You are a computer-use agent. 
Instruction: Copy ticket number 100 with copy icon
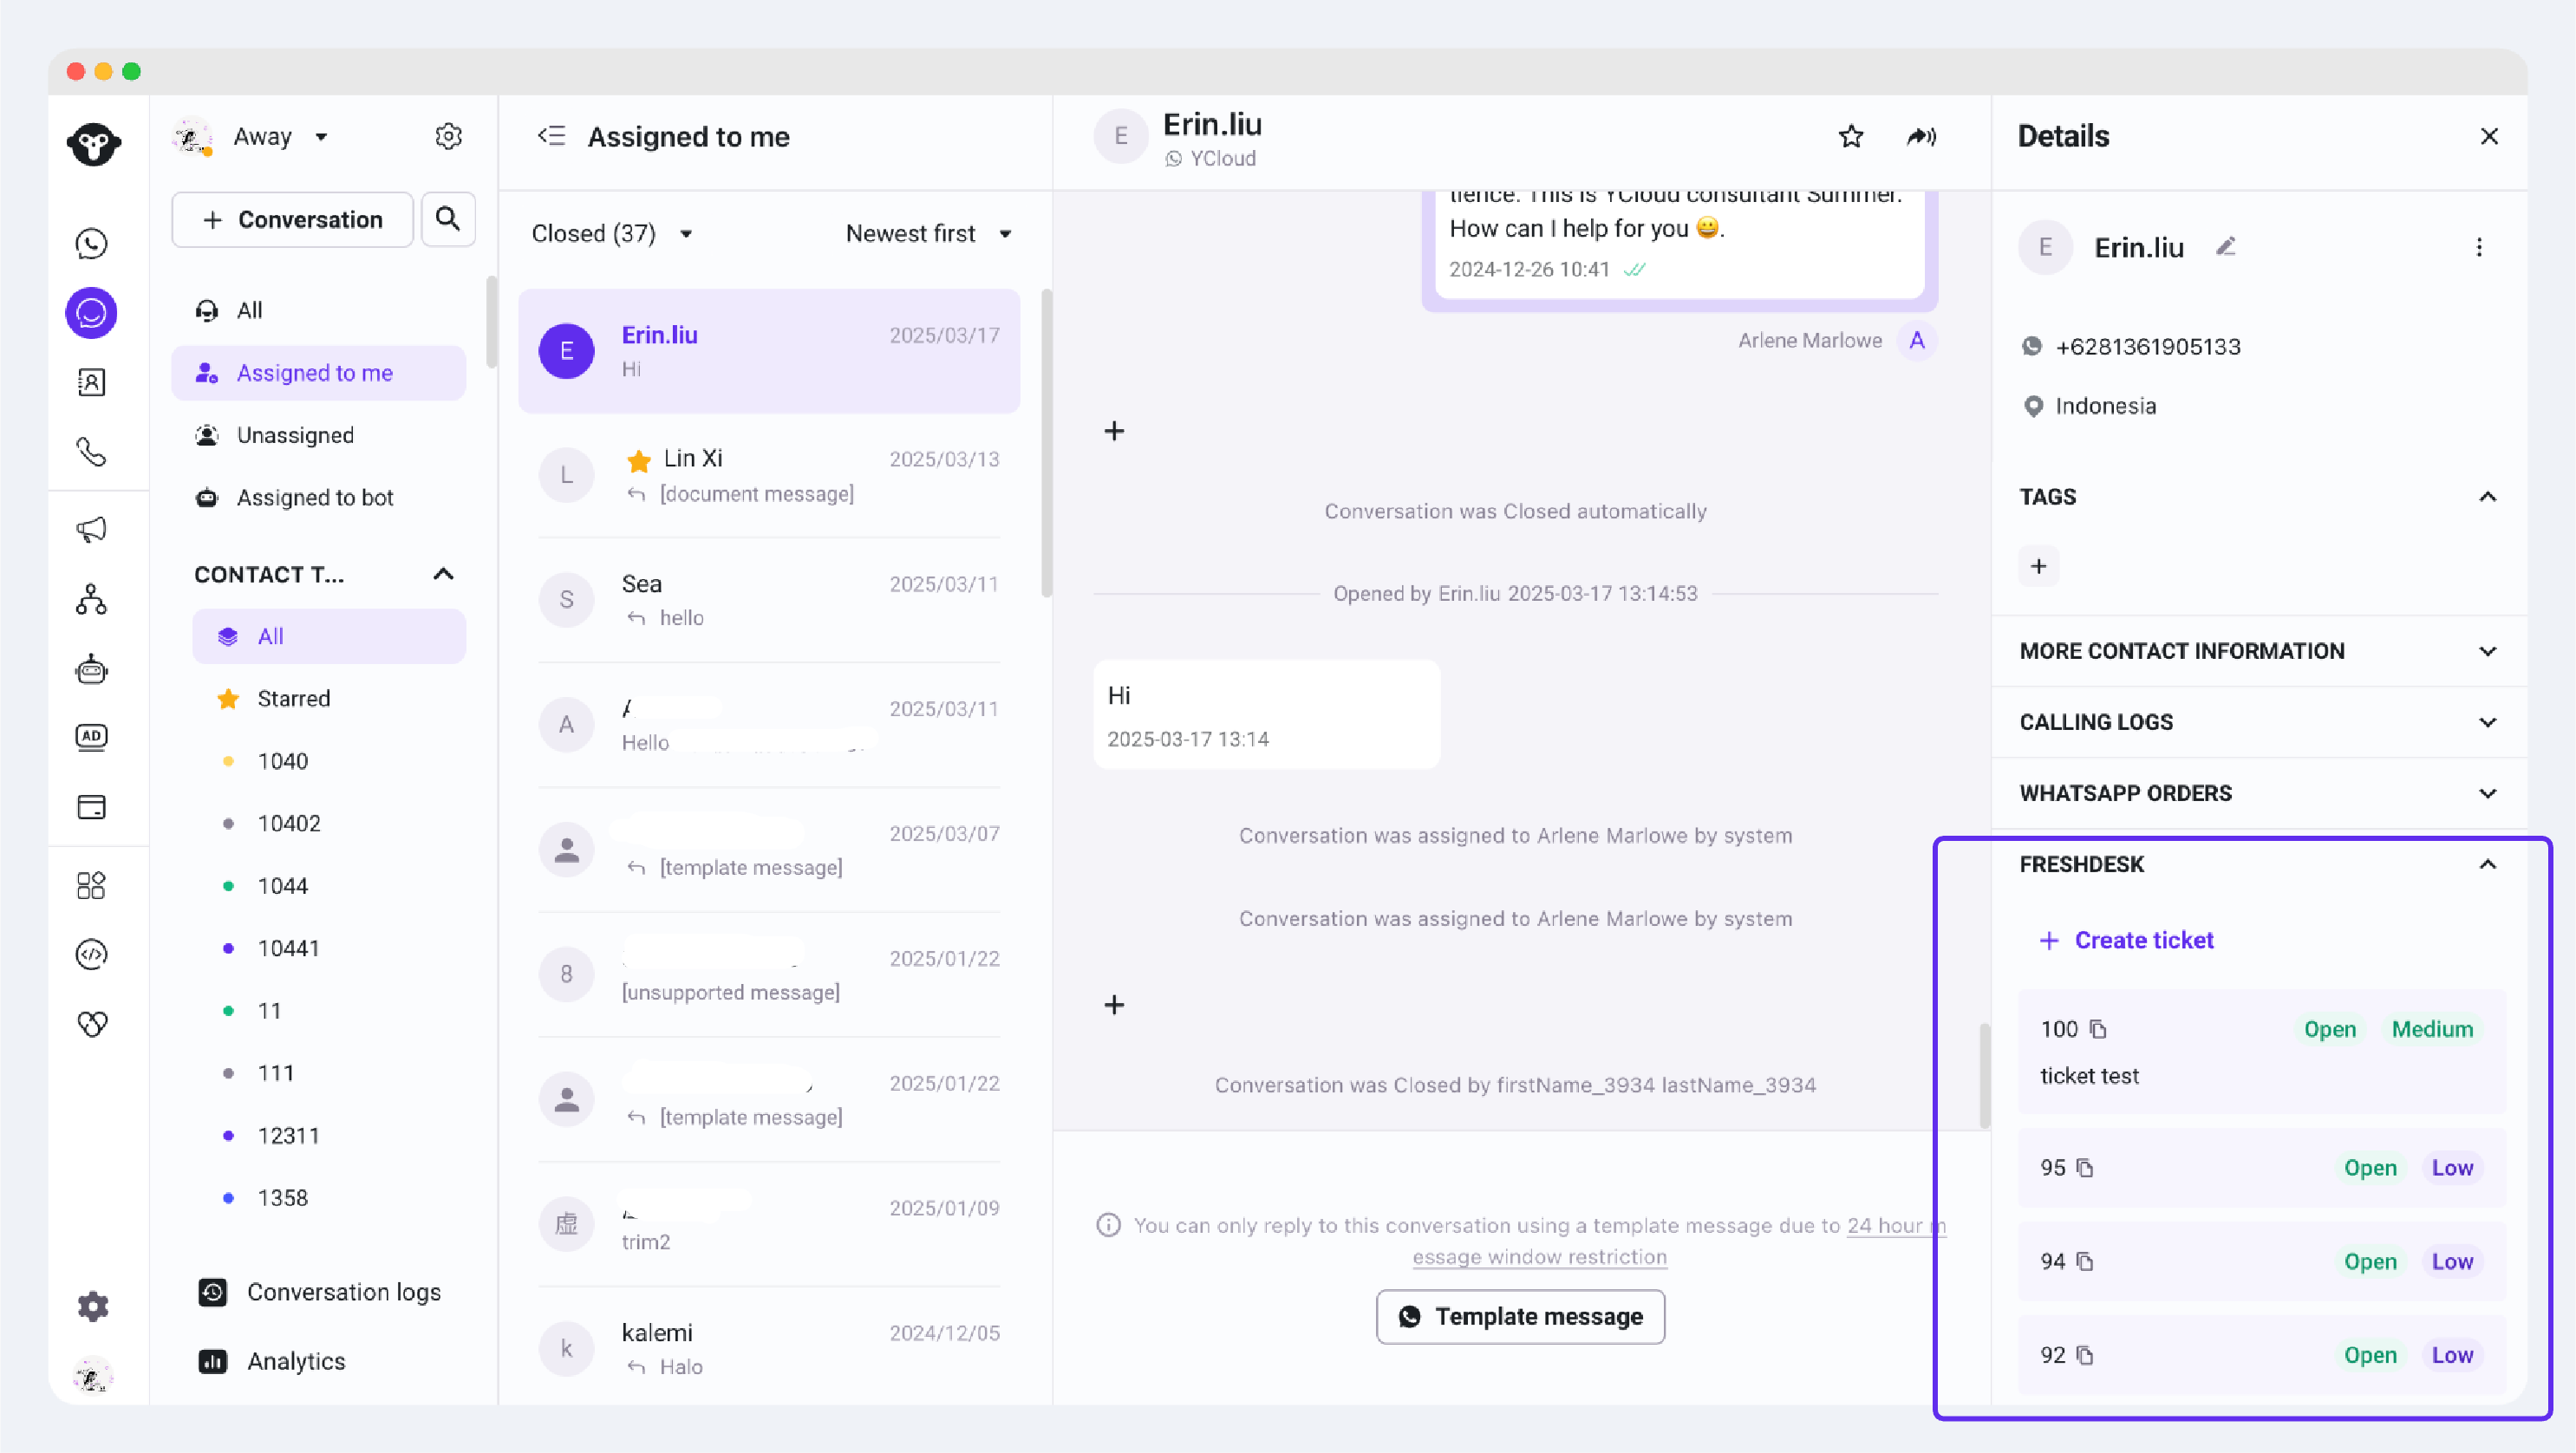click(2098, 1029)
